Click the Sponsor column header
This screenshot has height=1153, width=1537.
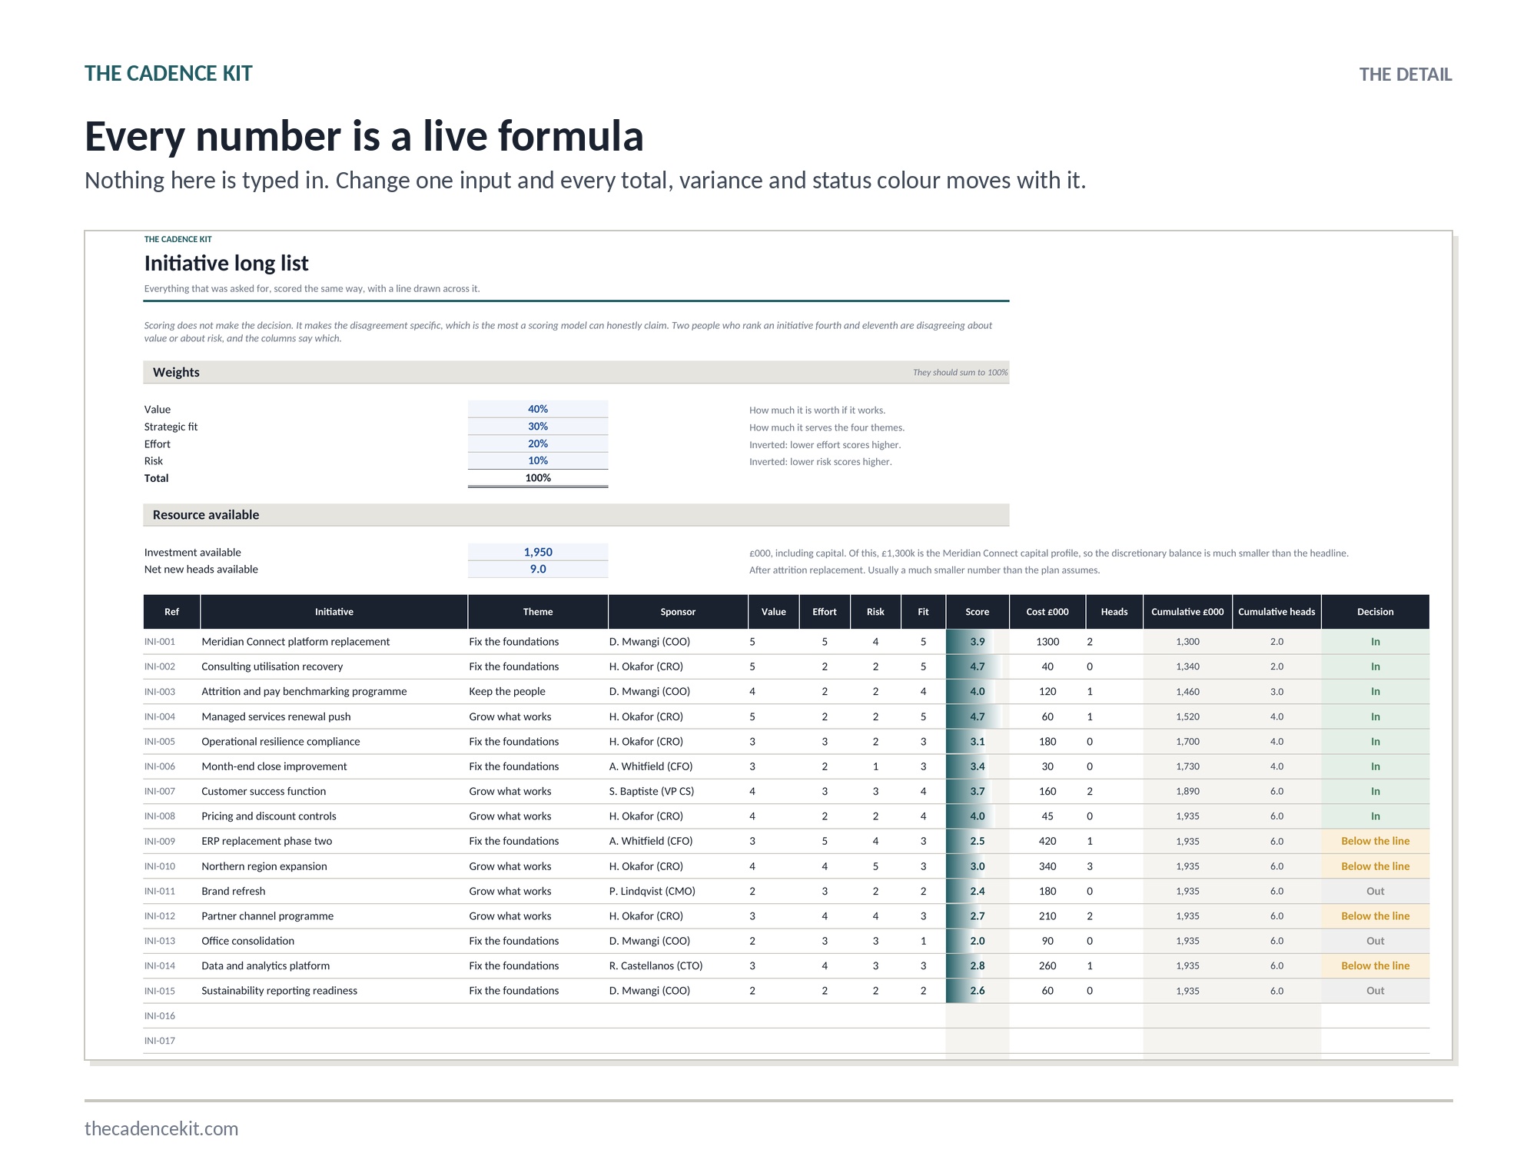point(678,612)
